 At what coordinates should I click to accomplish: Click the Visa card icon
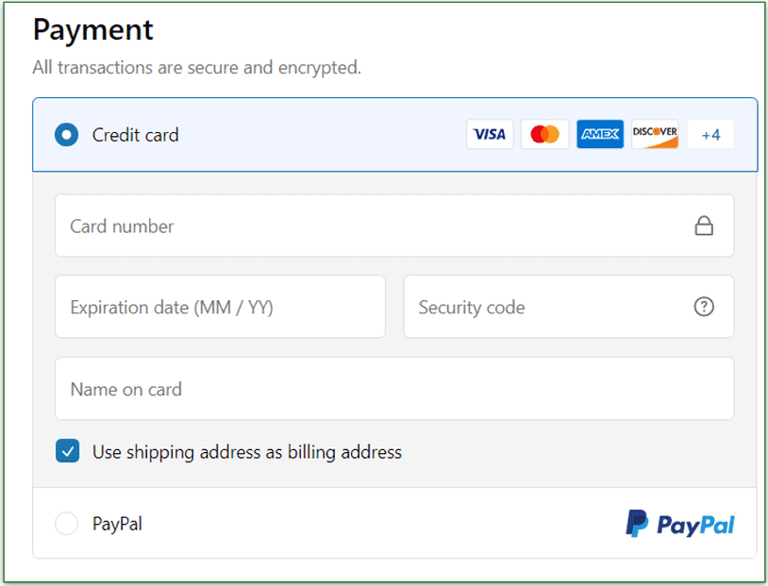490,134
